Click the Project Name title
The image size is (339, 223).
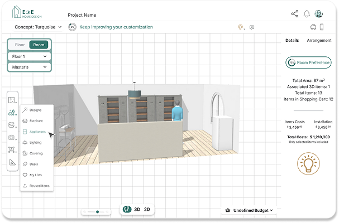pyautogui.click(x=82, y=15)
